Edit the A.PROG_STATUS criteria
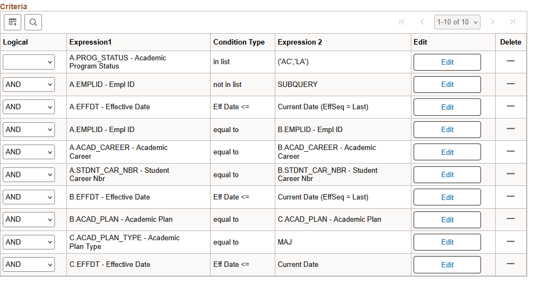 click(447, 62)
